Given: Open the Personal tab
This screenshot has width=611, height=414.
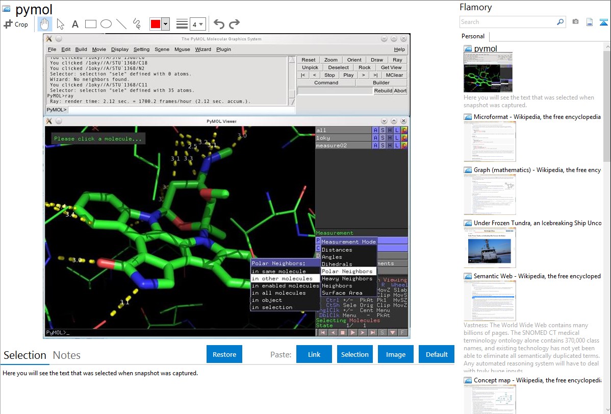Looking at the screenshot, I should 473,36.
